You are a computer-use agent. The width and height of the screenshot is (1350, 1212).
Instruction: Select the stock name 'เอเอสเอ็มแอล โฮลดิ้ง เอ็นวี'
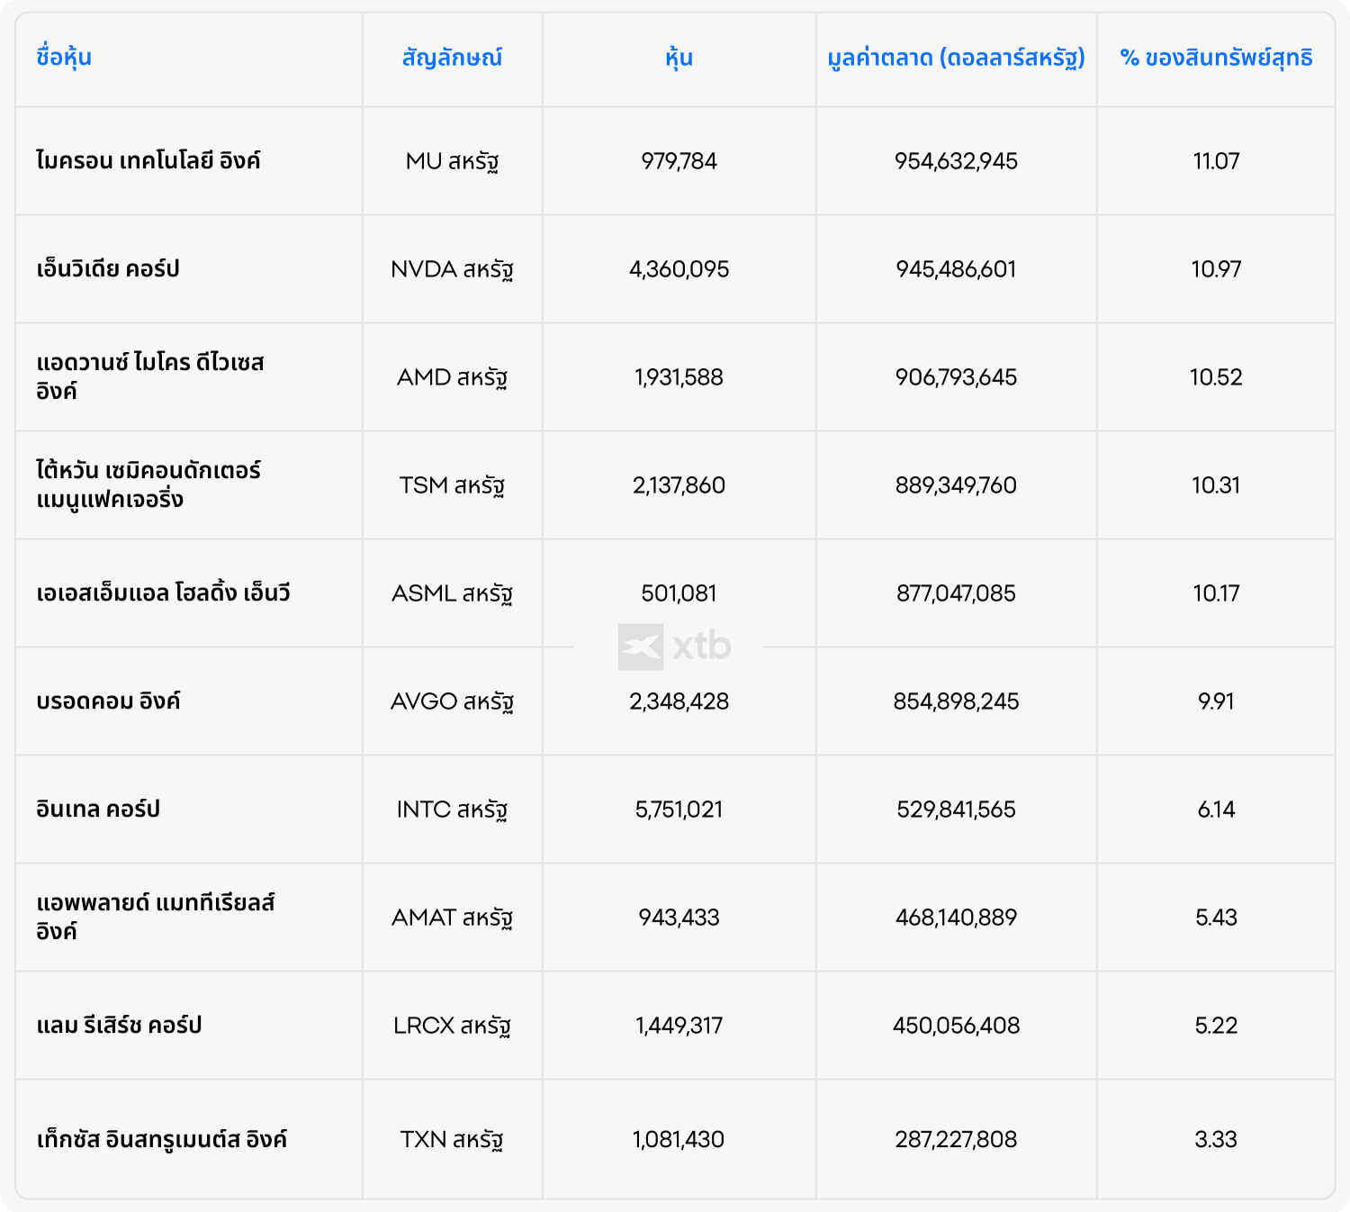click(x=163, y=592)
